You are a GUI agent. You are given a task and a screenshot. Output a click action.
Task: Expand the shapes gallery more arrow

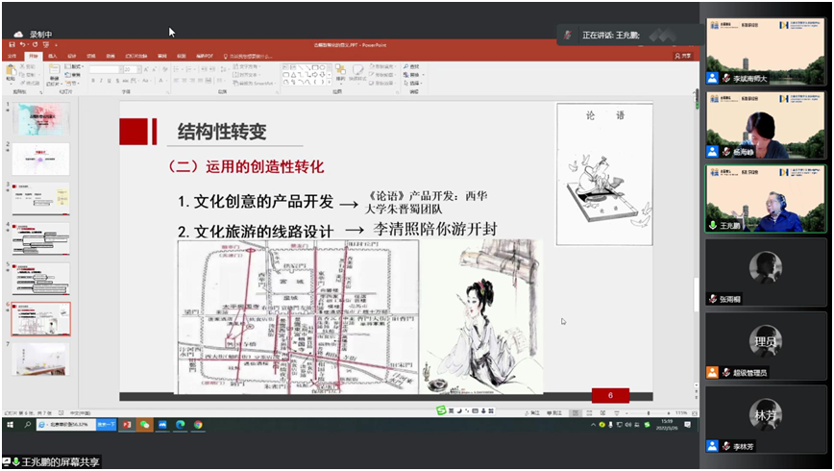tap(328, 83)
